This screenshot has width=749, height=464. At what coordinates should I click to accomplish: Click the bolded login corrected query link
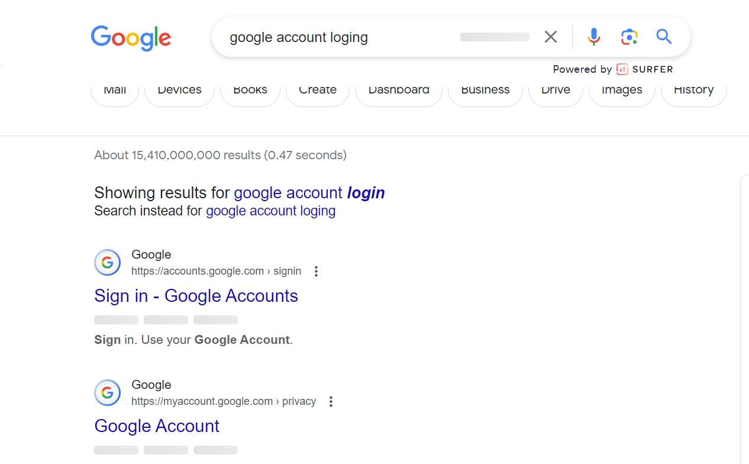(x=366, y=192)
